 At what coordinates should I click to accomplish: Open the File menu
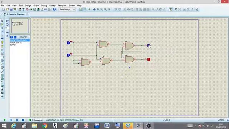click(3, 6)
